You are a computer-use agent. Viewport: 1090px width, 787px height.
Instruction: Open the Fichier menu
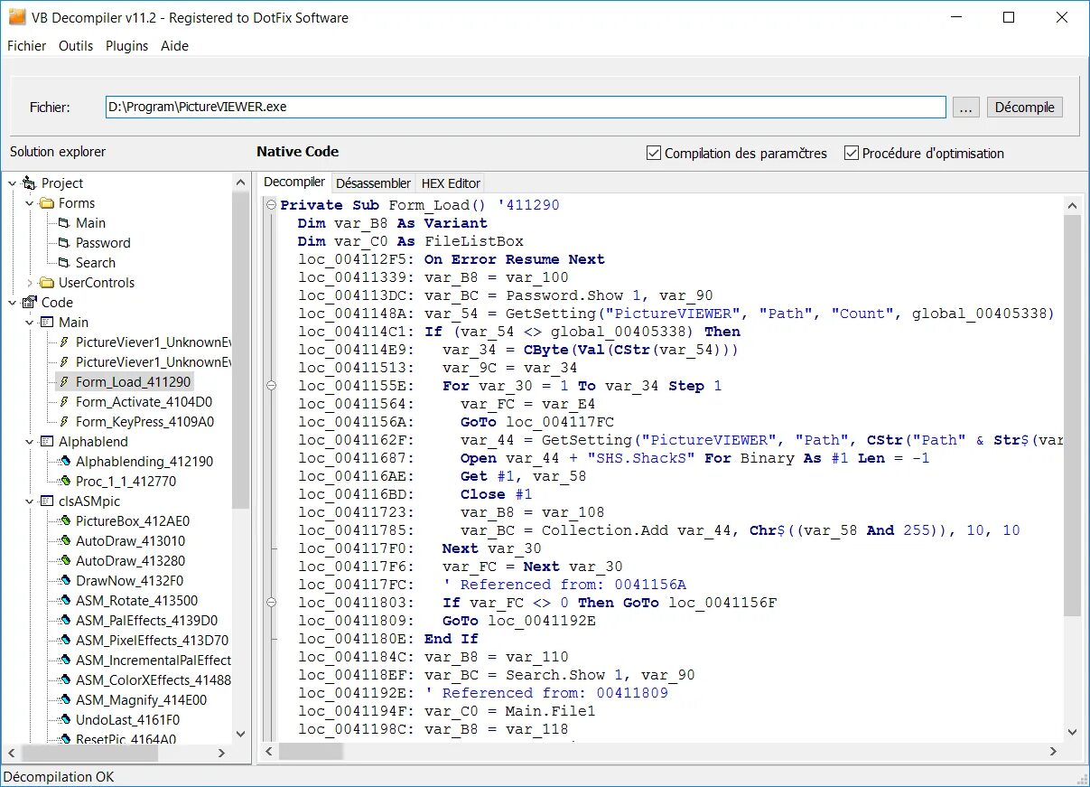point(26,45)
